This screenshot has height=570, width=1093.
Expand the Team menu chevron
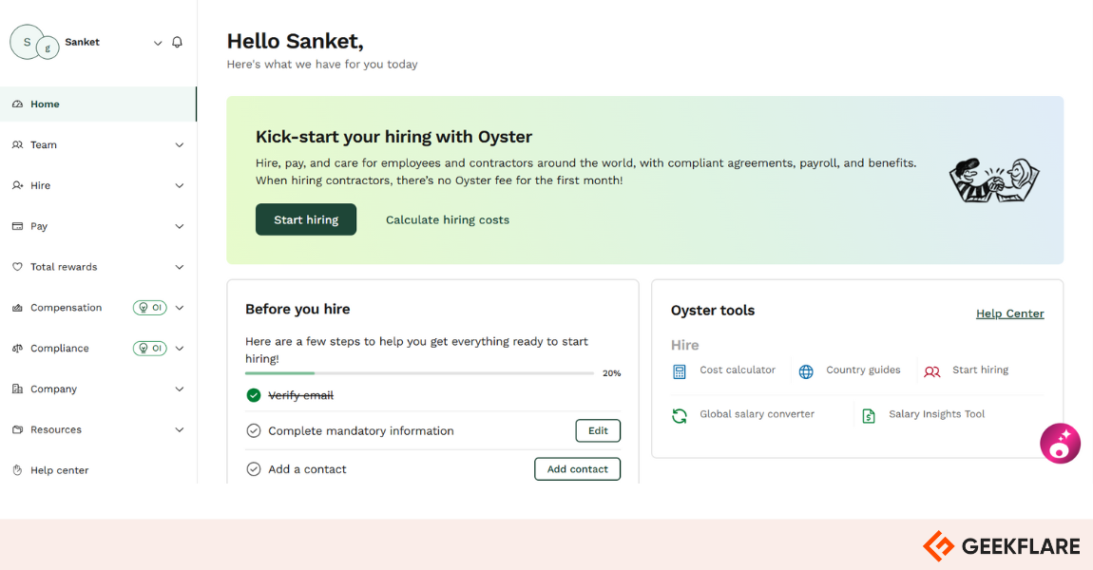[179, 145]
